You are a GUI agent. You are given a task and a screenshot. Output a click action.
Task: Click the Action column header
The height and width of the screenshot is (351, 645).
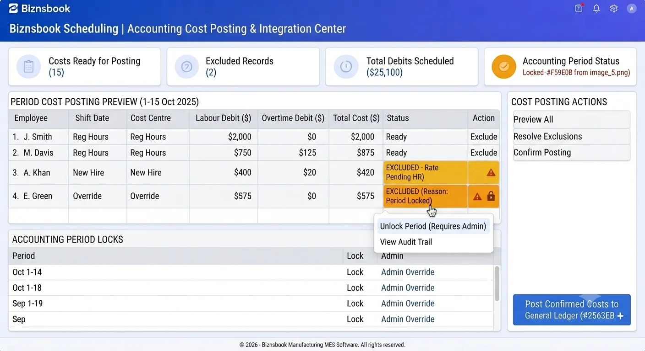(x=484, y=118)
